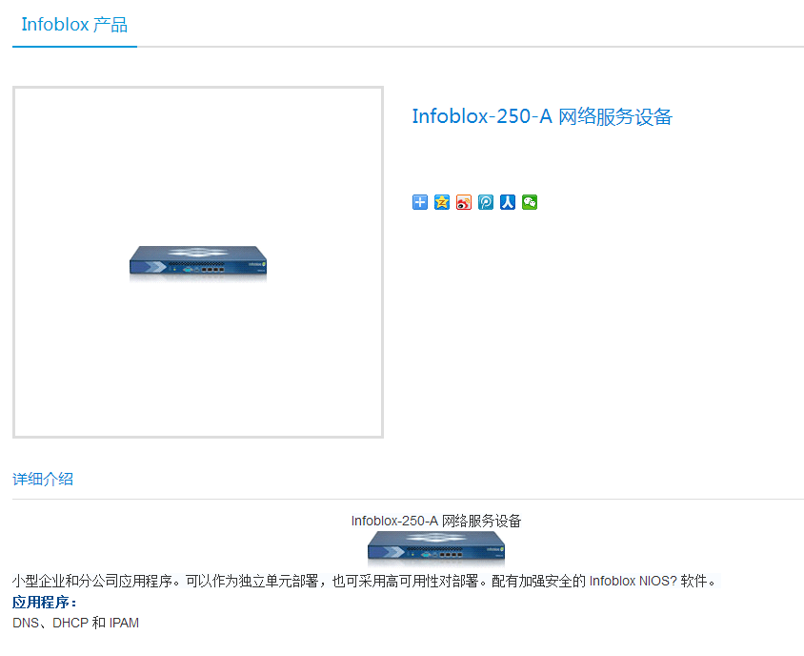The width and height of the screenshot is (804, 656).
Task: Click the 小型企业和分公司 phrase in description
Action: point(66,581)
